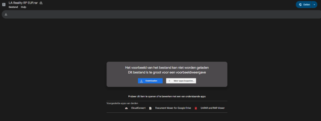This screenshot has height=121, width=321.
Task: Open the Hulp menu
Action: point(23,7)
